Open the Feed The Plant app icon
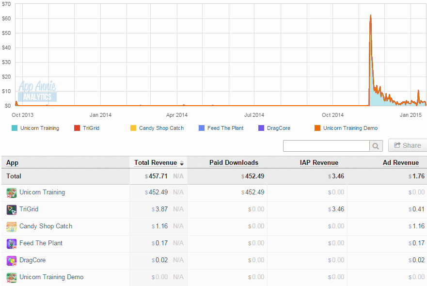Image resolution: width=427 pixels, height=286 pixels. pos(12,243)
